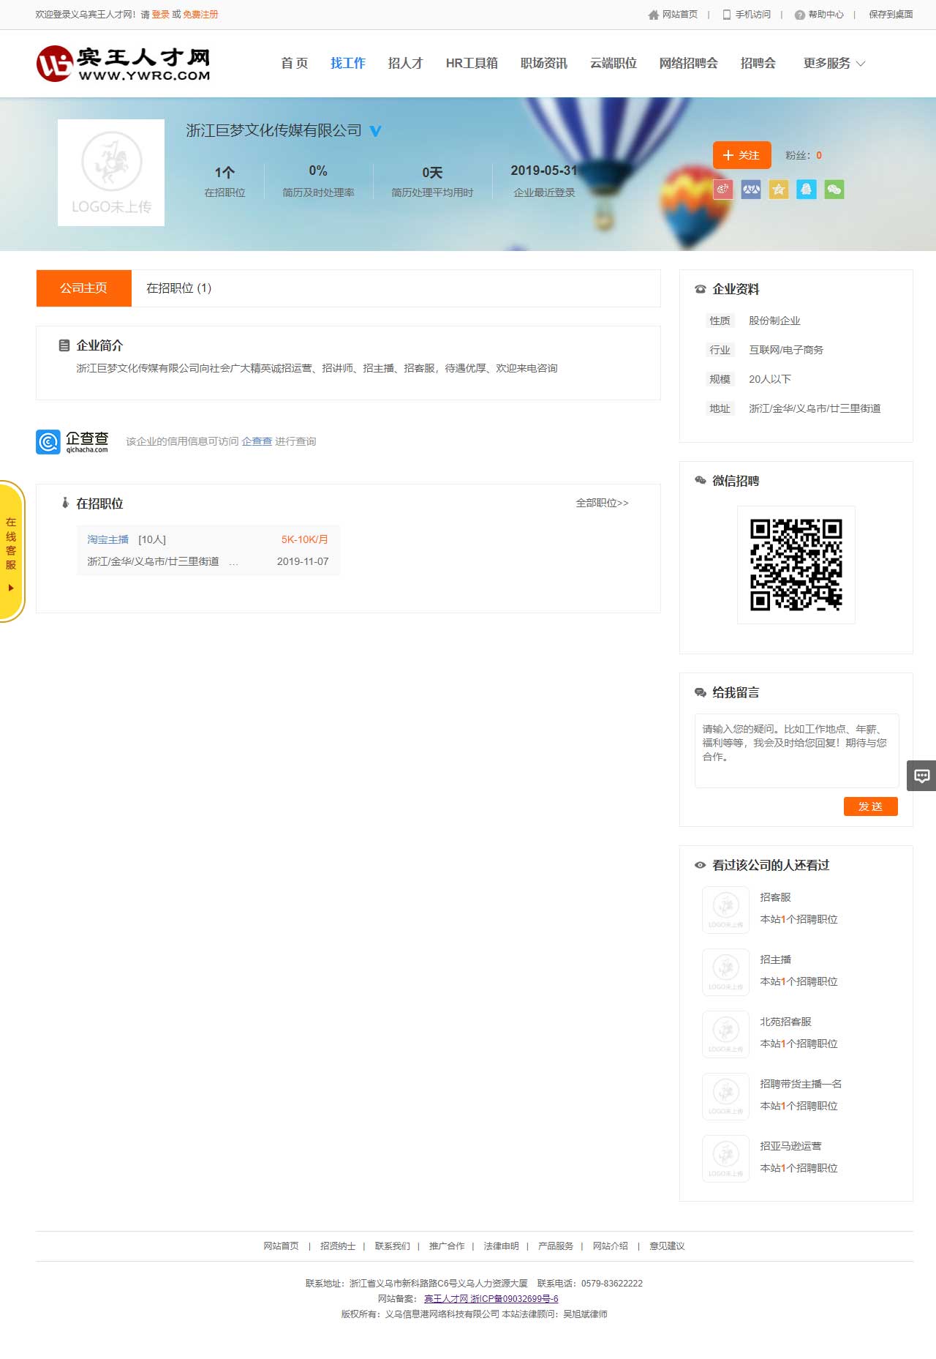The height and width of the screenshot is (1359, 936).
Task: Click the company logo placeholder image
Action: pos(111,173)
